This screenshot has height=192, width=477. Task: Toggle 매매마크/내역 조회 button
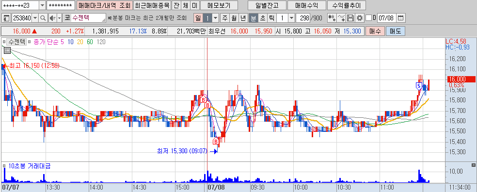pyautogui.click(x=104, y=5)
